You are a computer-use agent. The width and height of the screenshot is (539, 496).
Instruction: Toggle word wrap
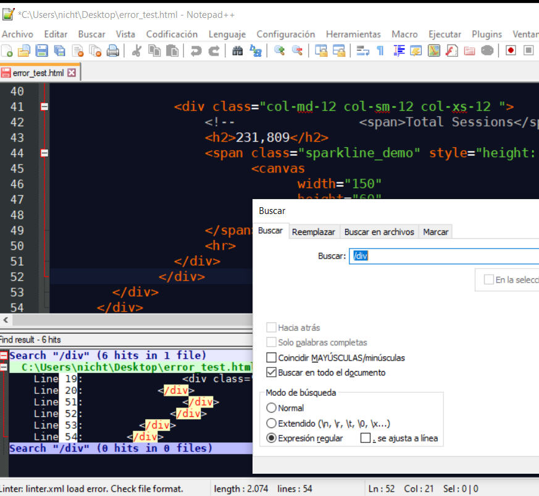(362, 51)
